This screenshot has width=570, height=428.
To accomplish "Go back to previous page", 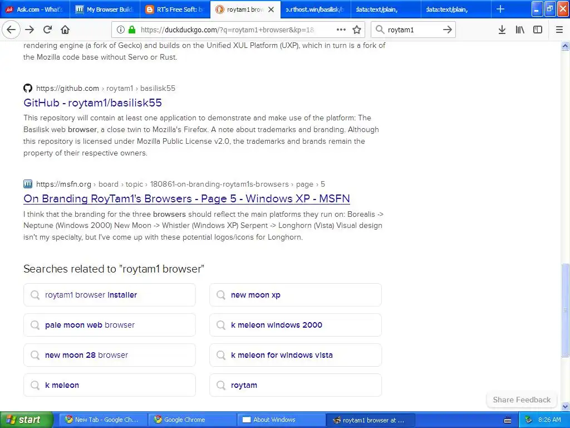I will [11, 30].
